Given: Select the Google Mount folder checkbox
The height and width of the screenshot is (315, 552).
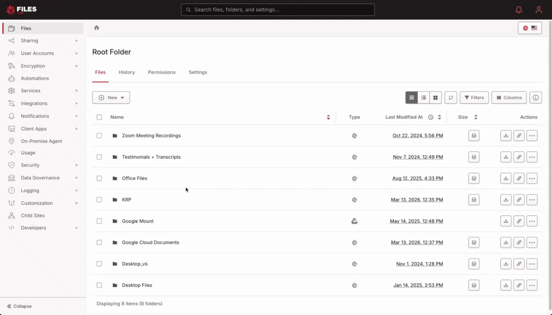Looking at the screenshot, I should [99, 221].
